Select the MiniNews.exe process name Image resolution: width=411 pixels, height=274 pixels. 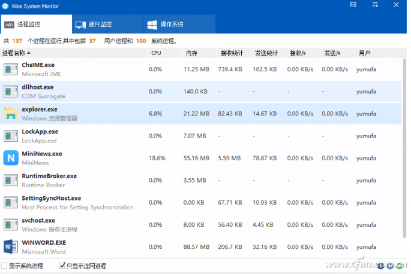point(42,154)
